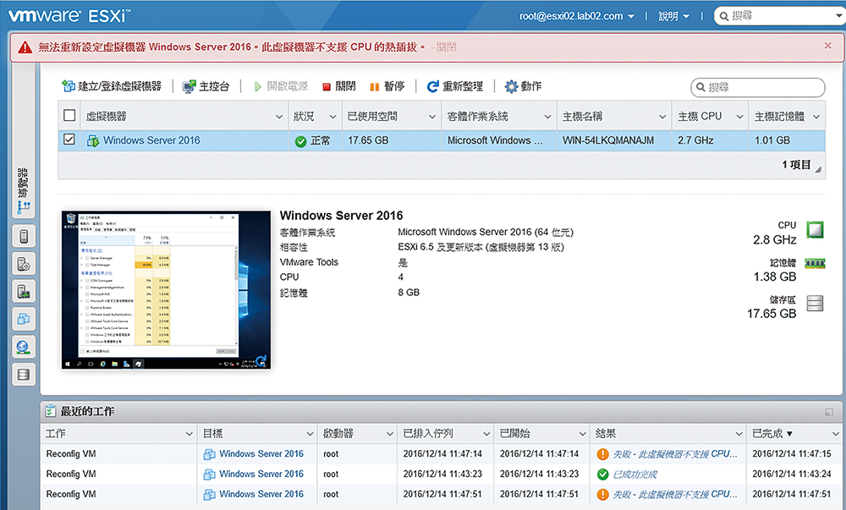Viewport: 846px width, 510px height.
Task: Open Windows Server 2016 link in VM list
Action: click(151, 140)
